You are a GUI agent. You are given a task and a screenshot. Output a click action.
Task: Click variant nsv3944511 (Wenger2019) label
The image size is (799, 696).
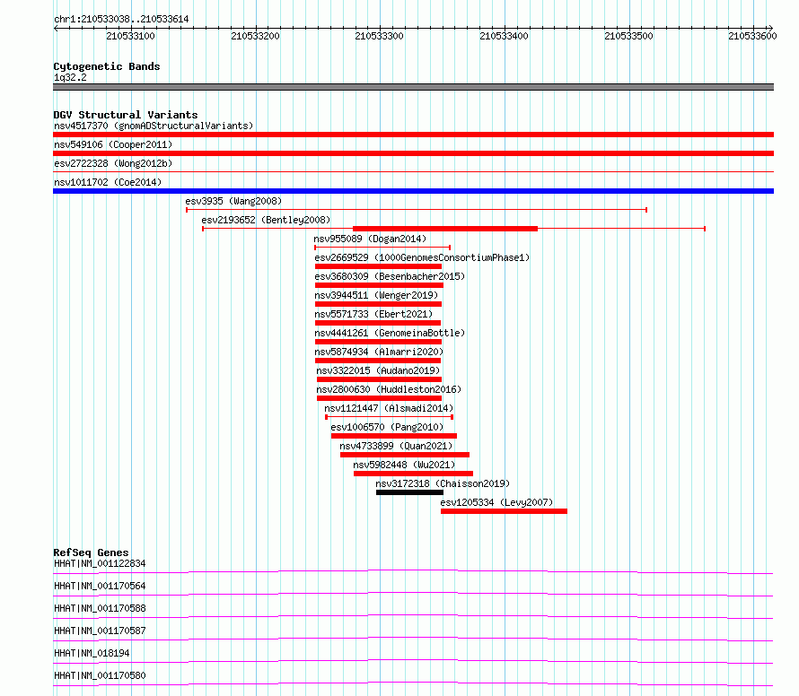[x=376, y=295]
